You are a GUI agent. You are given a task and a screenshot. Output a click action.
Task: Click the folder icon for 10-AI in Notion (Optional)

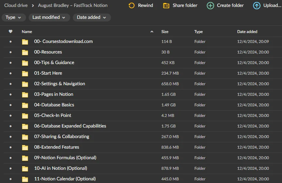pyautogui.click(x=25, y=168)
